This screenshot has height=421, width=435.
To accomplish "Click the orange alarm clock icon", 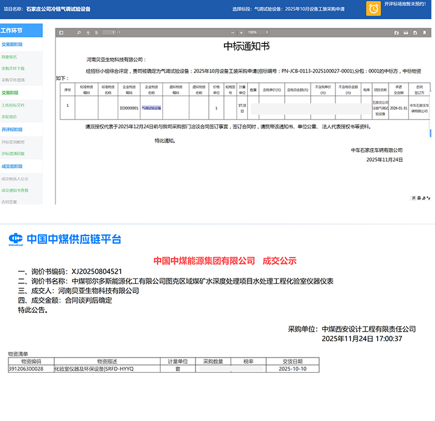I will [x=375, y=8].
